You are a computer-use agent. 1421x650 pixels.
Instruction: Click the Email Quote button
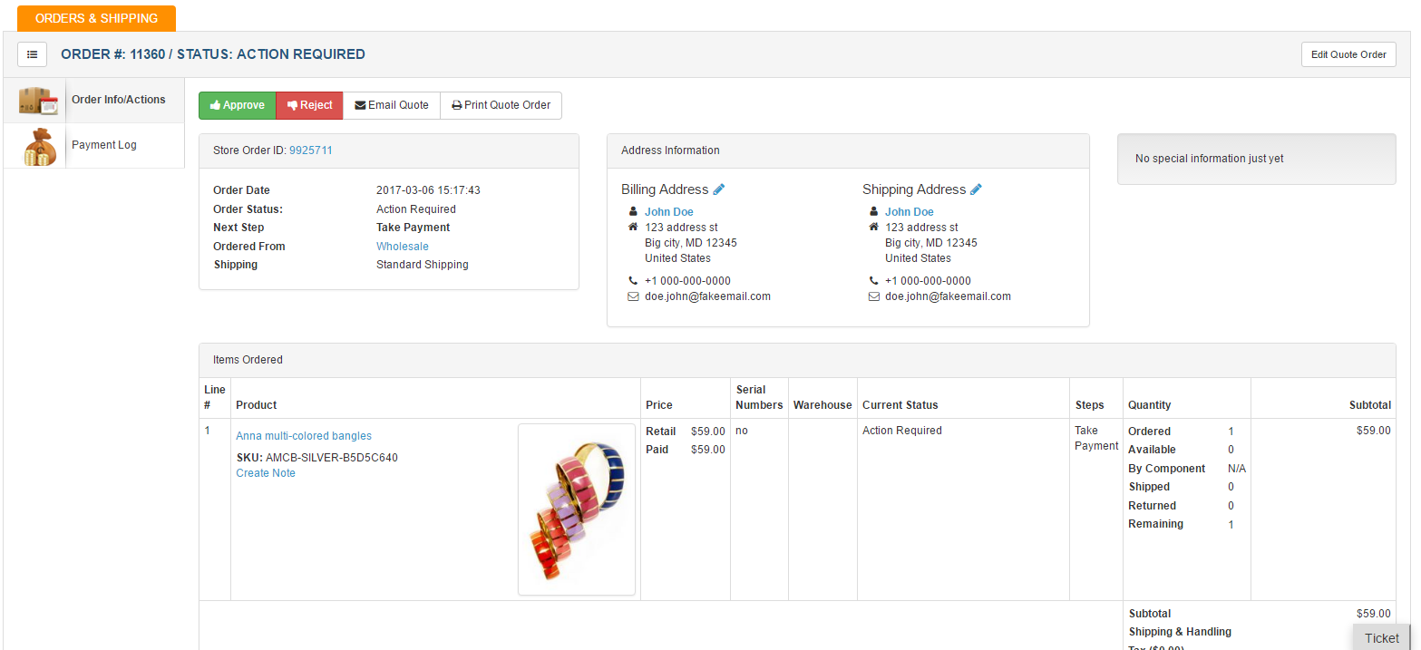[x=392, y=105]
